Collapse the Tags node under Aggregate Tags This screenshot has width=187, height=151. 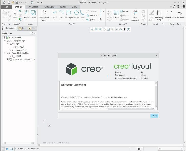[x=8, y=44]
